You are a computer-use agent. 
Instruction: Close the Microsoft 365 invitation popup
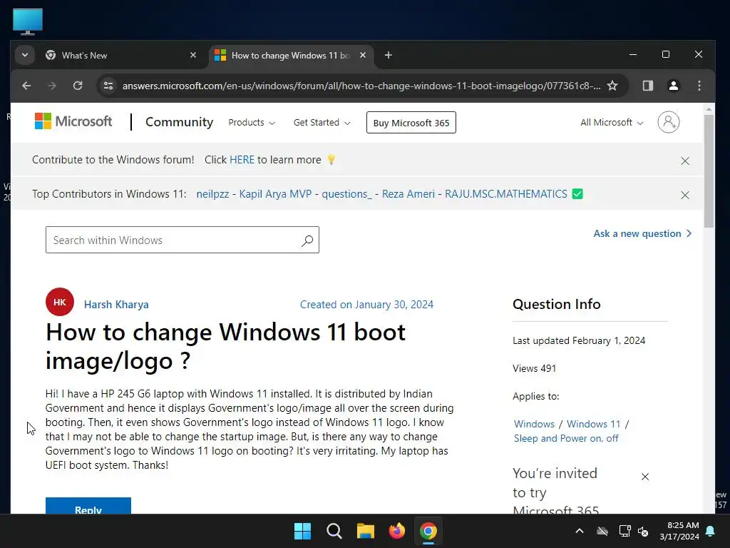[x=644, y=477]
